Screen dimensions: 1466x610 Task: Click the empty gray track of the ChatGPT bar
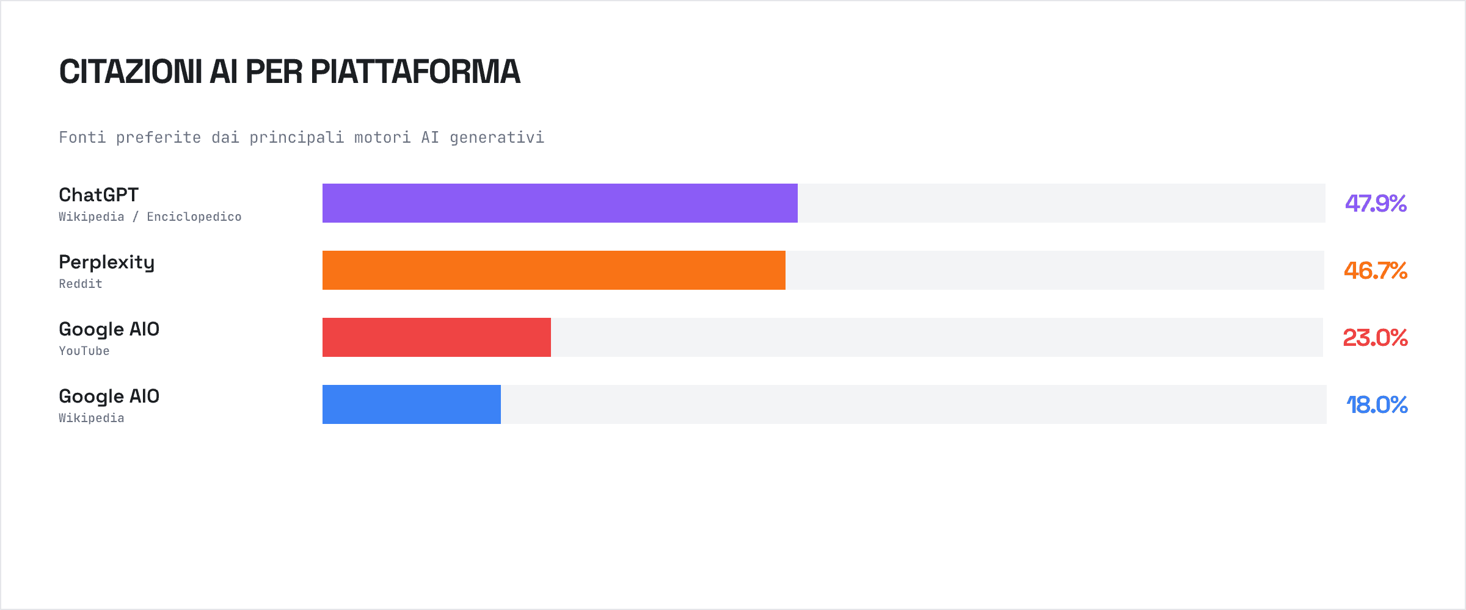[1061, 203]
